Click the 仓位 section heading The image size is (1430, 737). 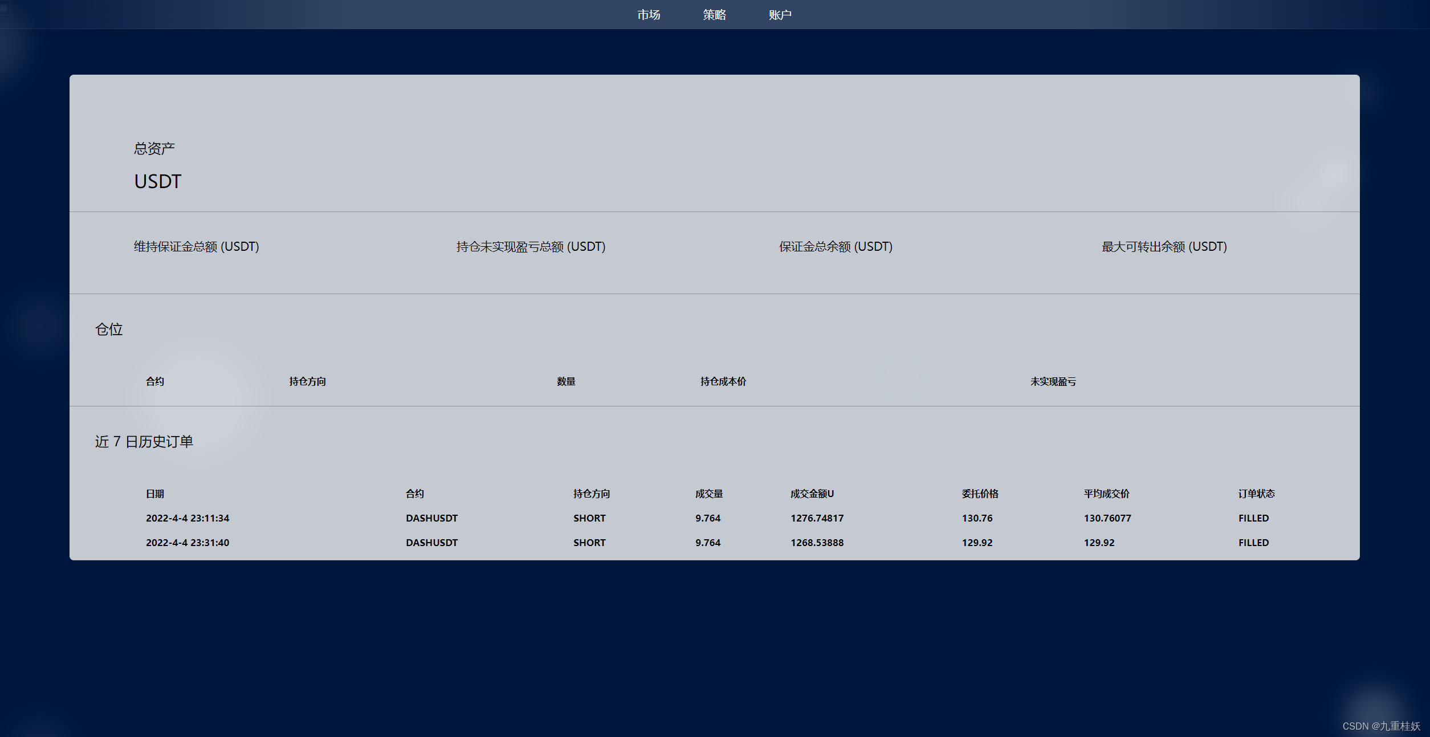click(109, 329)
